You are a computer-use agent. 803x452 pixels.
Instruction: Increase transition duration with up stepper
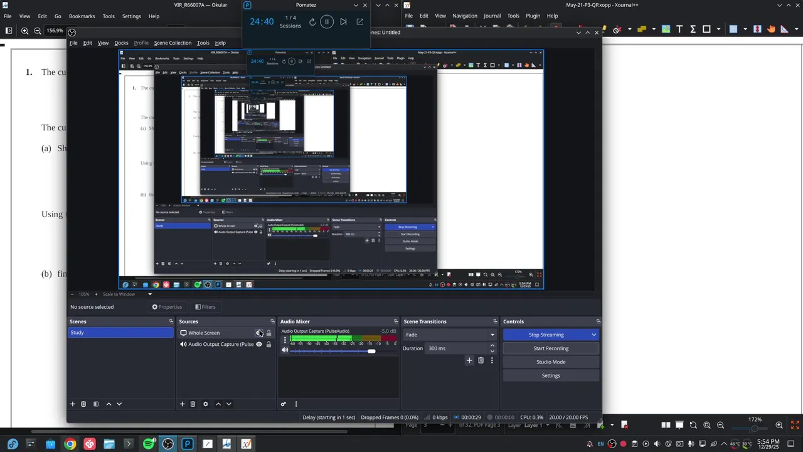(492, 345)
